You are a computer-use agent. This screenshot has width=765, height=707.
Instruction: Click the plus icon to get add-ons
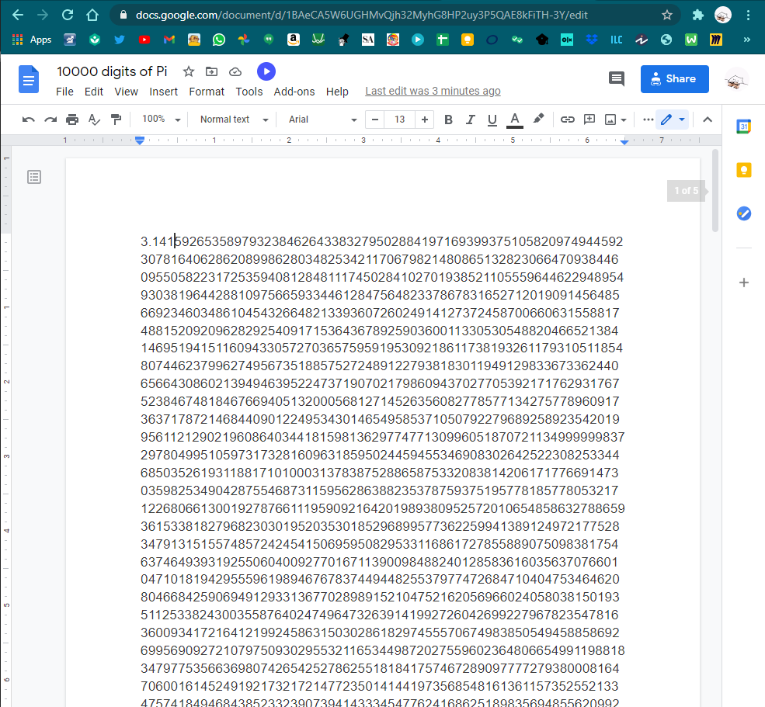click(743, 282)
